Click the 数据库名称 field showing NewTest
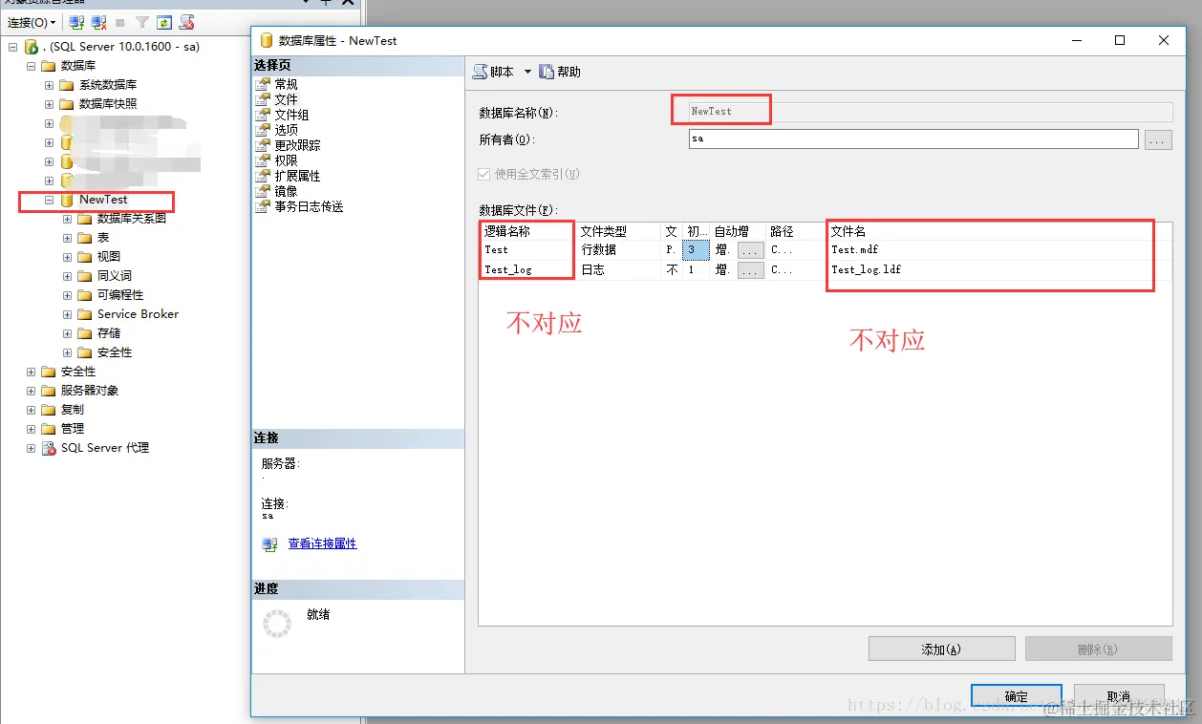Screen dimensions: 1202x724 [931, 112]
